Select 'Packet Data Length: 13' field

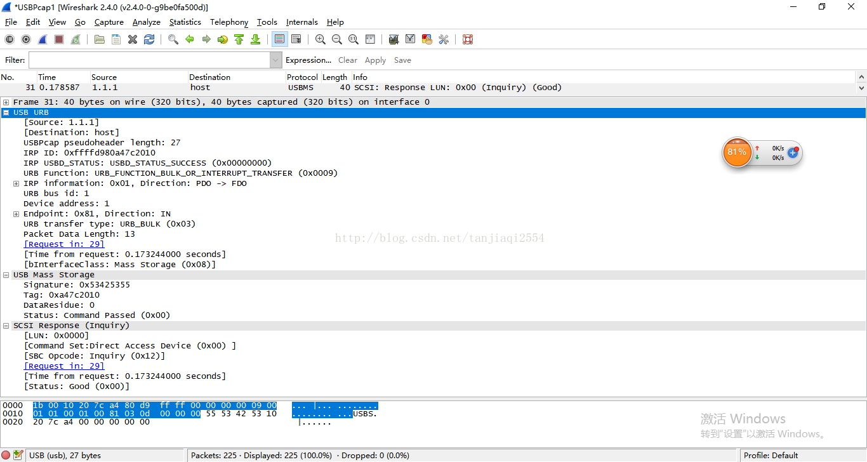79,234
